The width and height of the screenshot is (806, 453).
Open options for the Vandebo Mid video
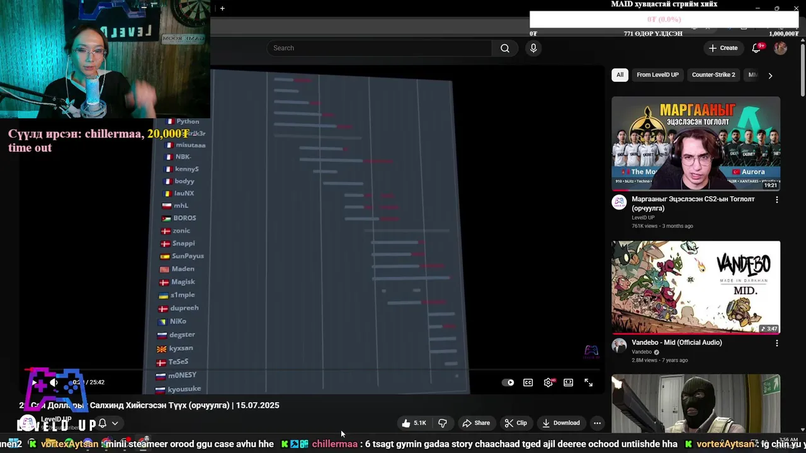tap(776, 343)
